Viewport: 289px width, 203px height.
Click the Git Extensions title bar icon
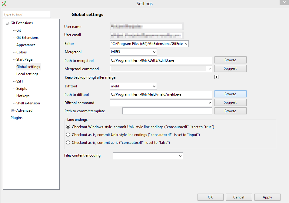[x=4, y=4]
